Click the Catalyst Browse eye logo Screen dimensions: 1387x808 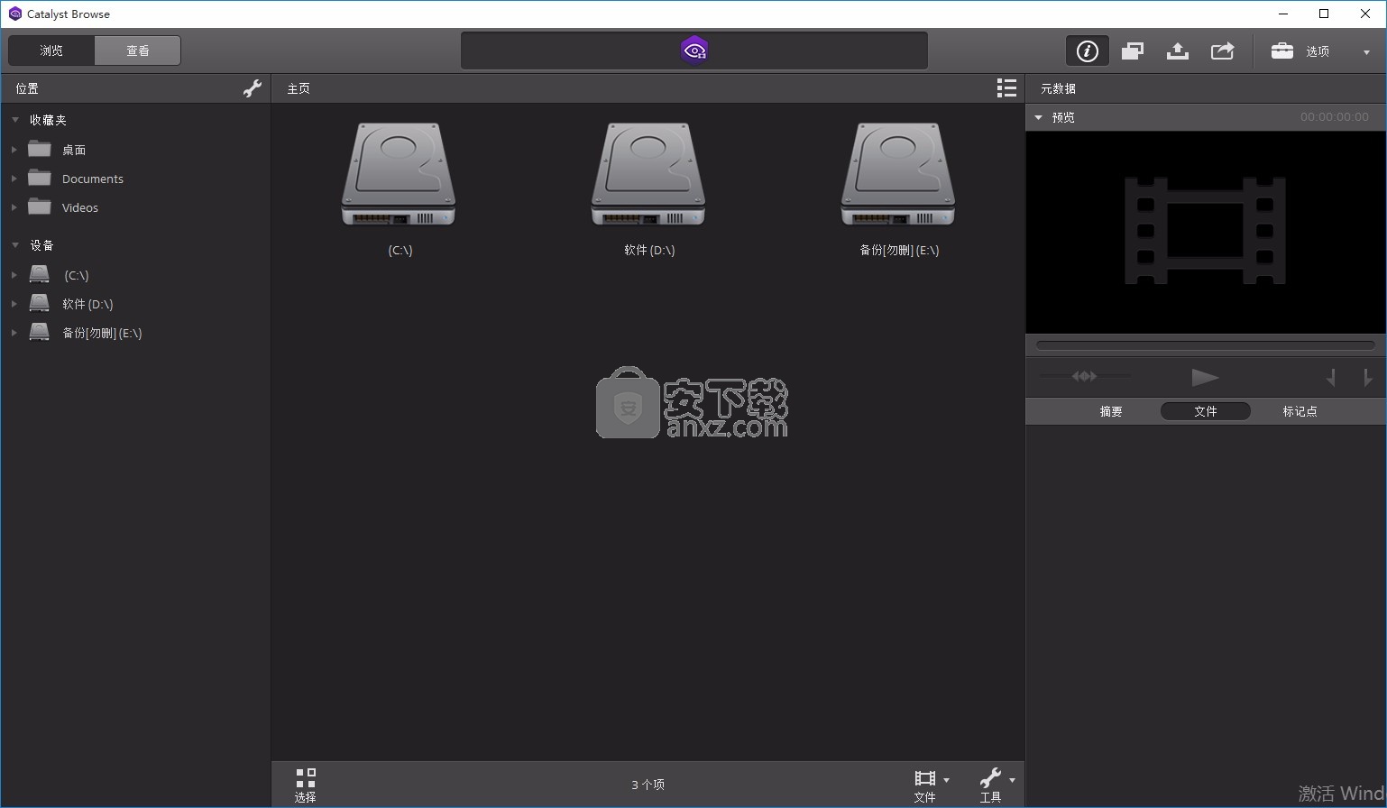click(x=694, y=50)
